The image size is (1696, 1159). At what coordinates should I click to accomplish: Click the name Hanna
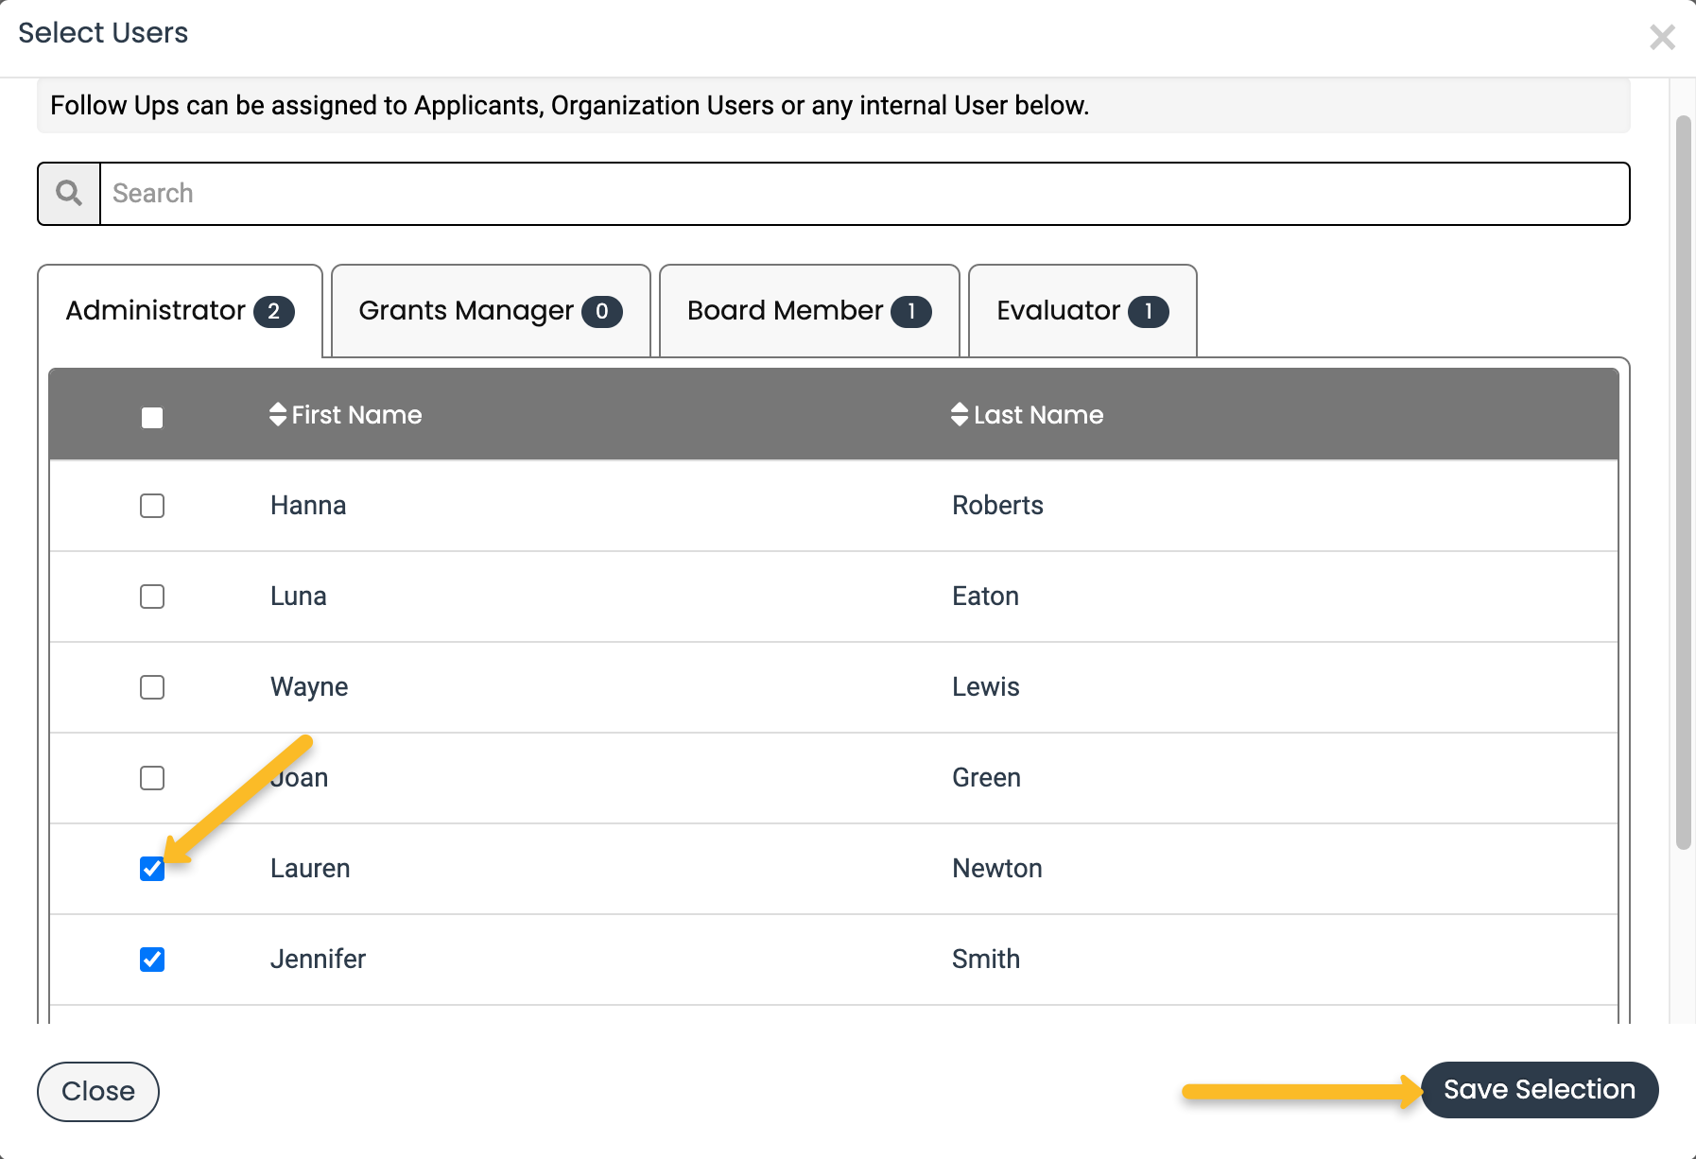pyautogui.click(x=308, y=506)
